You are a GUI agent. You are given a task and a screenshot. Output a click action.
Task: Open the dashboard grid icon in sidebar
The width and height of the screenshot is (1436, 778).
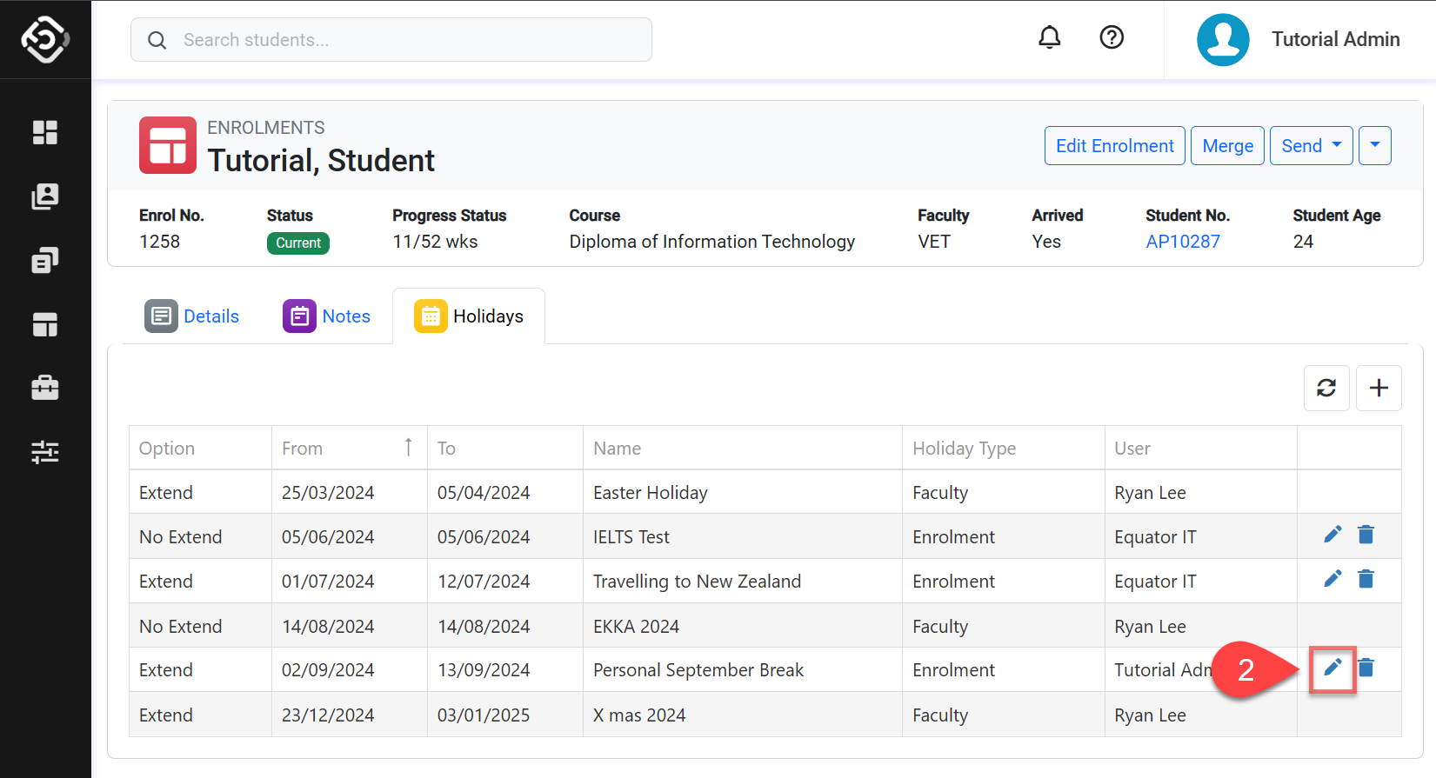45,132
